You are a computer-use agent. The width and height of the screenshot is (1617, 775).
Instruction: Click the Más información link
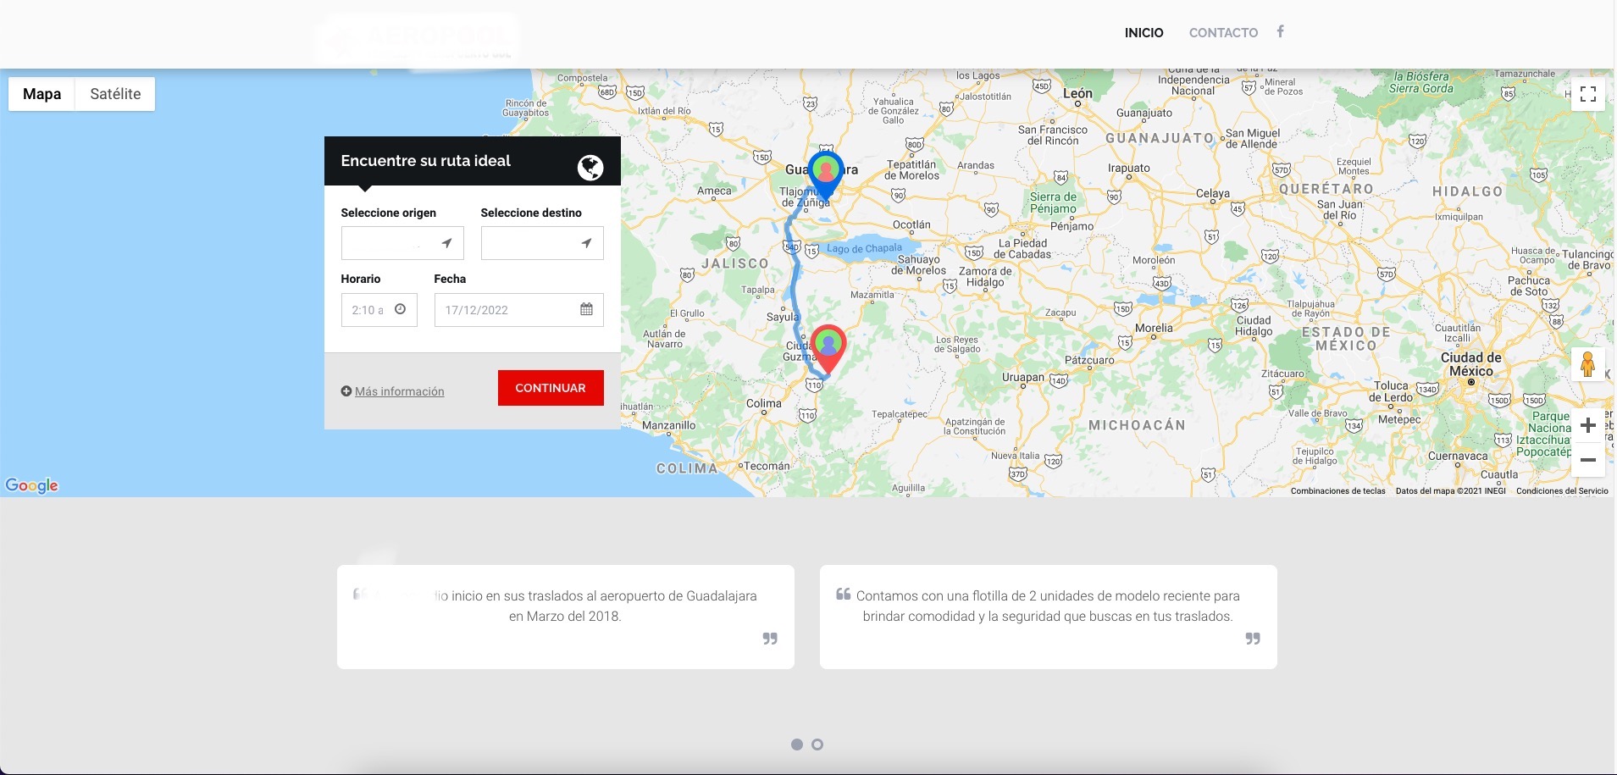pyautogui.click(x=399, y=391)
